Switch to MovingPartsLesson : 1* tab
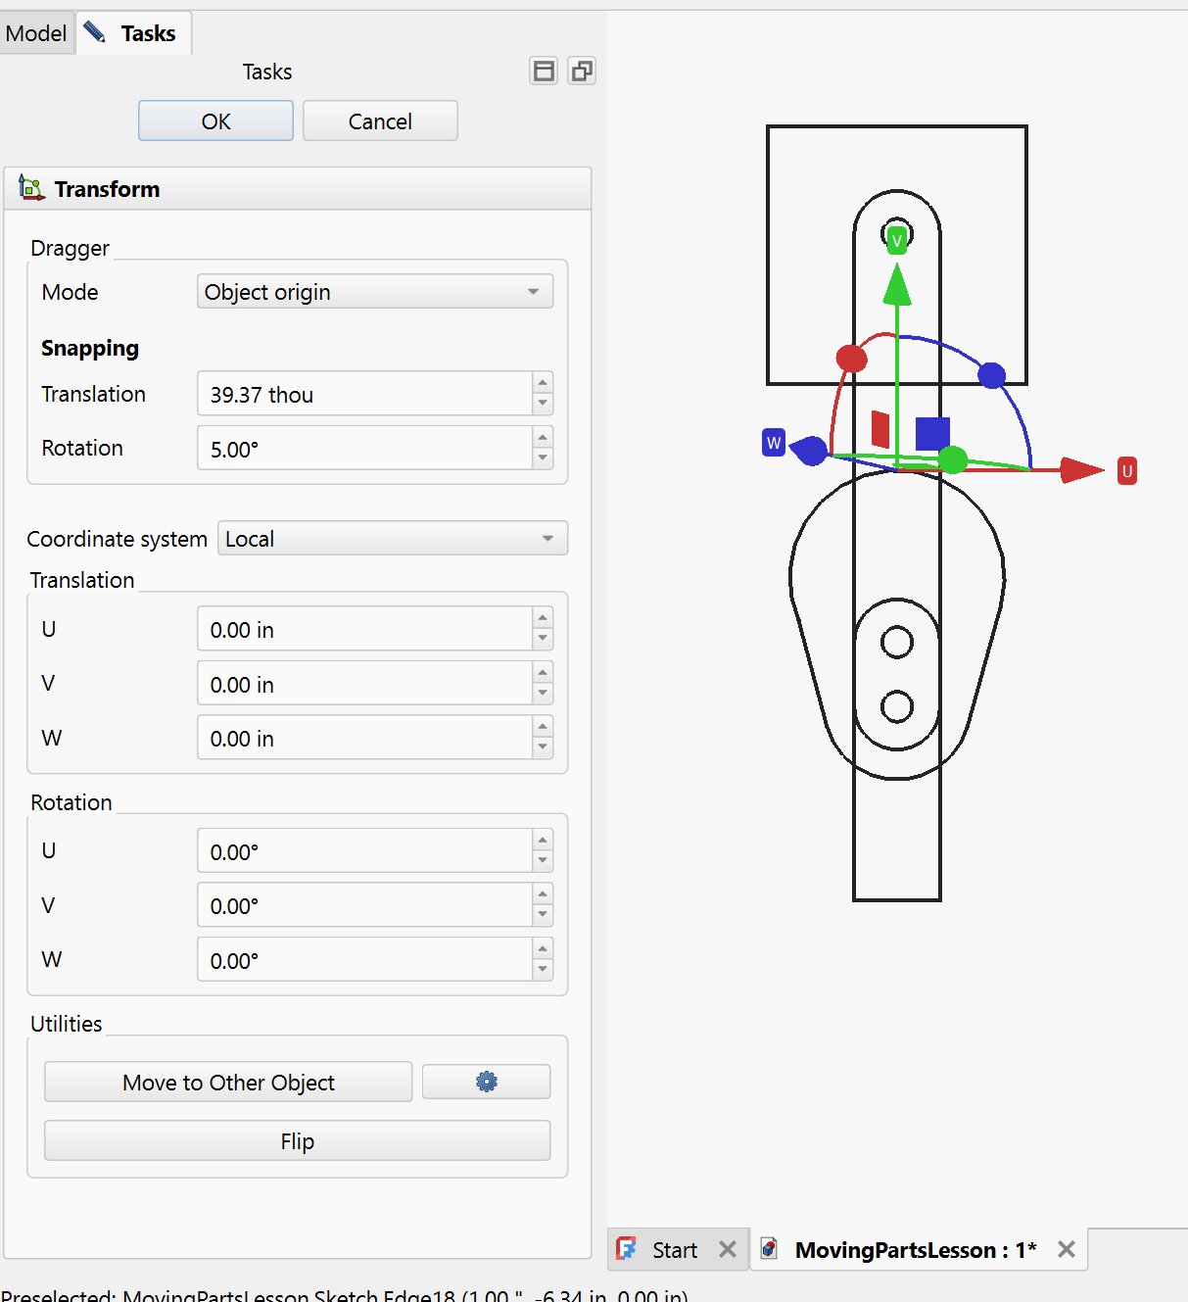This screenshot has width=1188, height=1302. [x=915, y=1250]
